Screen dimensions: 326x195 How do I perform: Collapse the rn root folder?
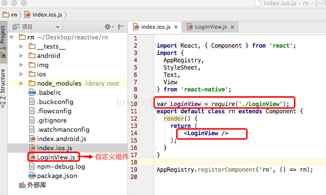(x=12, y=37)
